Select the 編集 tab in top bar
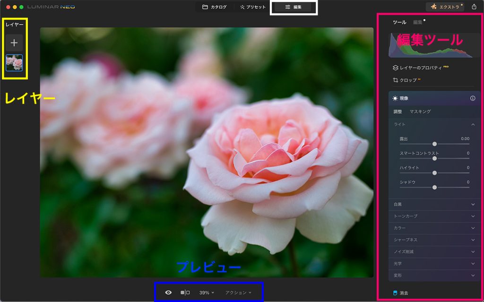Screen dimensions: 484x302 point(293,7)
